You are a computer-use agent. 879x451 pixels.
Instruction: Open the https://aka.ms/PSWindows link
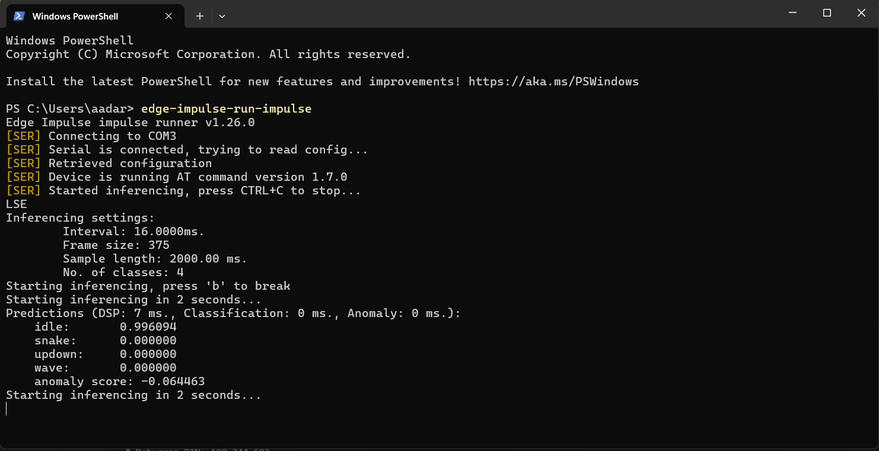click(553, 81)
